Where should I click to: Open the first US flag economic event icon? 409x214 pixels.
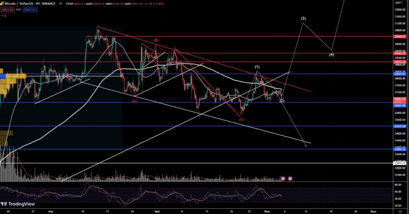tap(283, 178)
